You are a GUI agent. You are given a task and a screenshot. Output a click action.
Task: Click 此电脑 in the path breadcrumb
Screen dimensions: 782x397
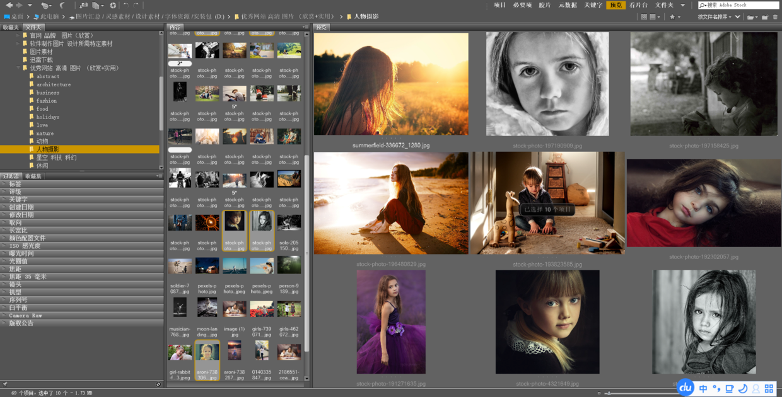pyautogui.click(x=49, y=16)
